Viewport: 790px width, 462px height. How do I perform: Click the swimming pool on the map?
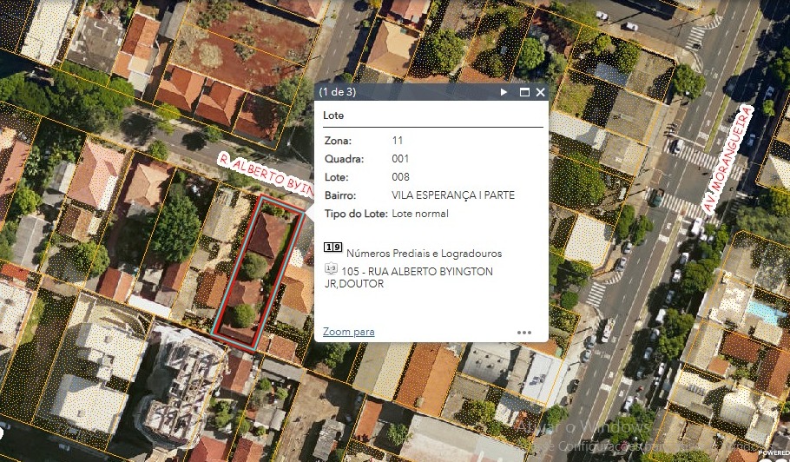coord(765,311)
